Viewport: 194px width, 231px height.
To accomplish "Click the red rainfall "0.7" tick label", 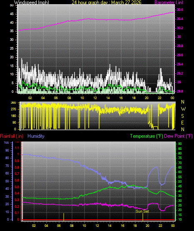I will [17, 174].
